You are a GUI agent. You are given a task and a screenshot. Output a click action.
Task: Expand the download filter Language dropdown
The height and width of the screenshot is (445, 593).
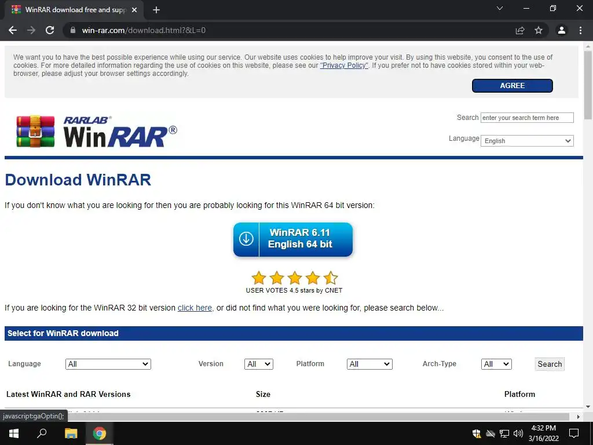(108, 364)
